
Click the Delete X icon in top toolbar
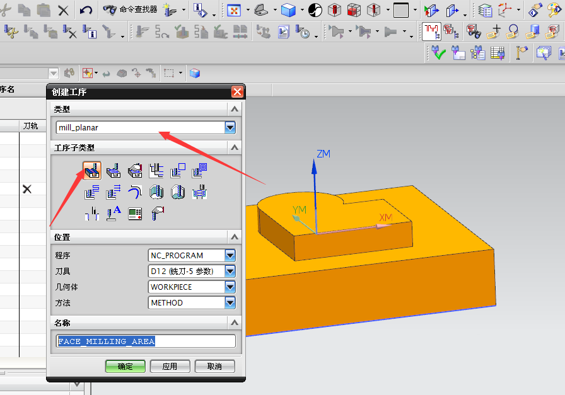64,11
